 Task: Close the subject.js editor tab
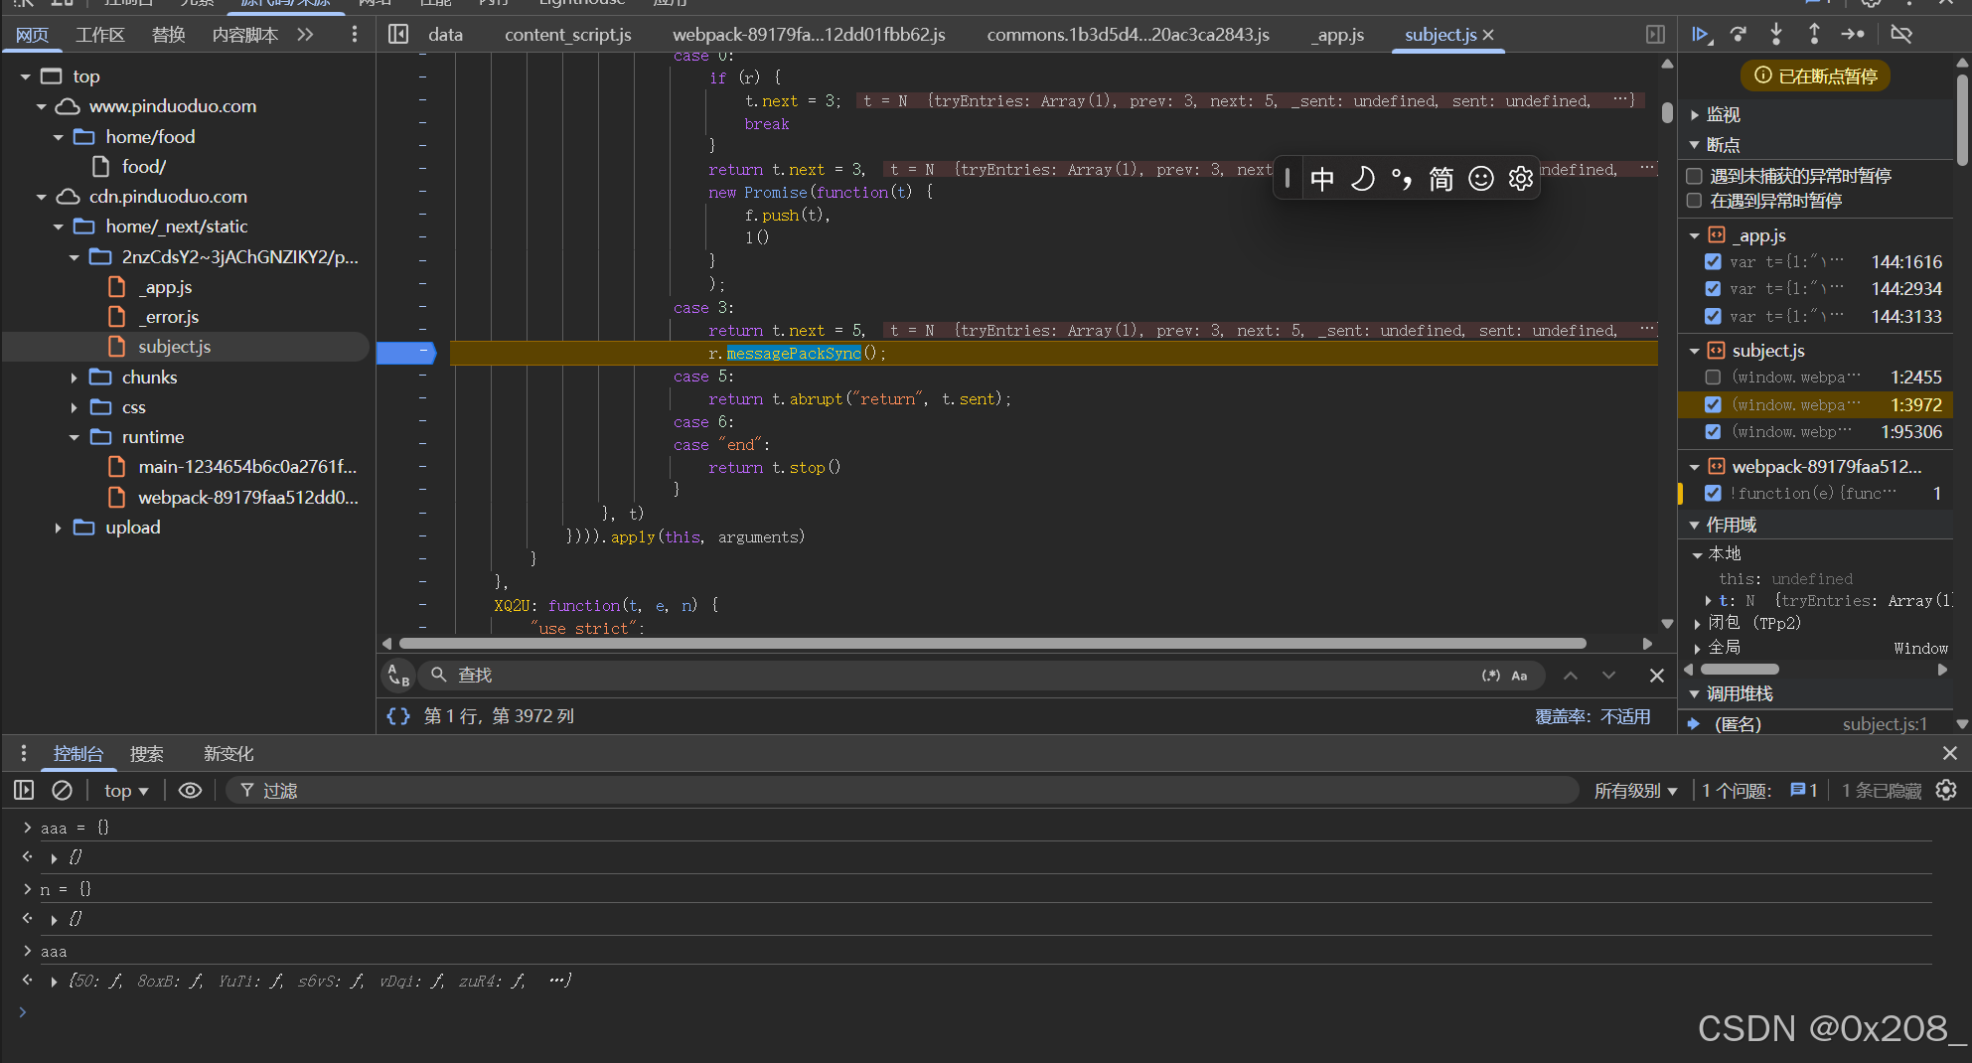(x=1488, y=35)
